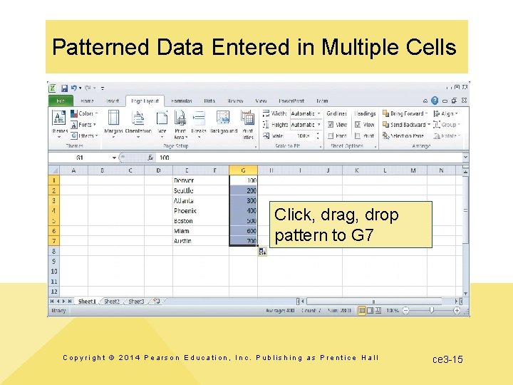Viewport: 513px width, 385px height.
Task: Select the Sheet2 worksheet tab
Action: point(112,301)
